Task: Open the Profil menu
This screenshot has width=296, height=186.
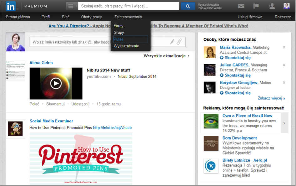Action: 46,17
